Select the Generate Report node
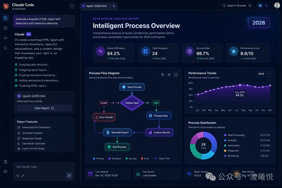Image resolution: width=282 pixels, height=188 pixels. click(x=118, y=132)
